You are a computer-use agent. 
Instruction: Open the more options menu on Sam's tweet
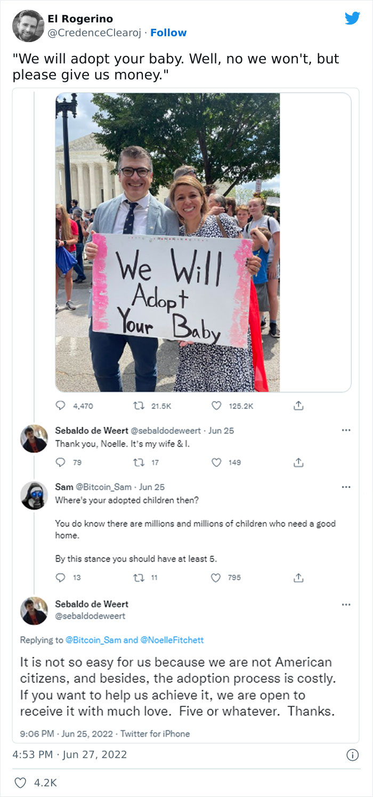(346, 487)
